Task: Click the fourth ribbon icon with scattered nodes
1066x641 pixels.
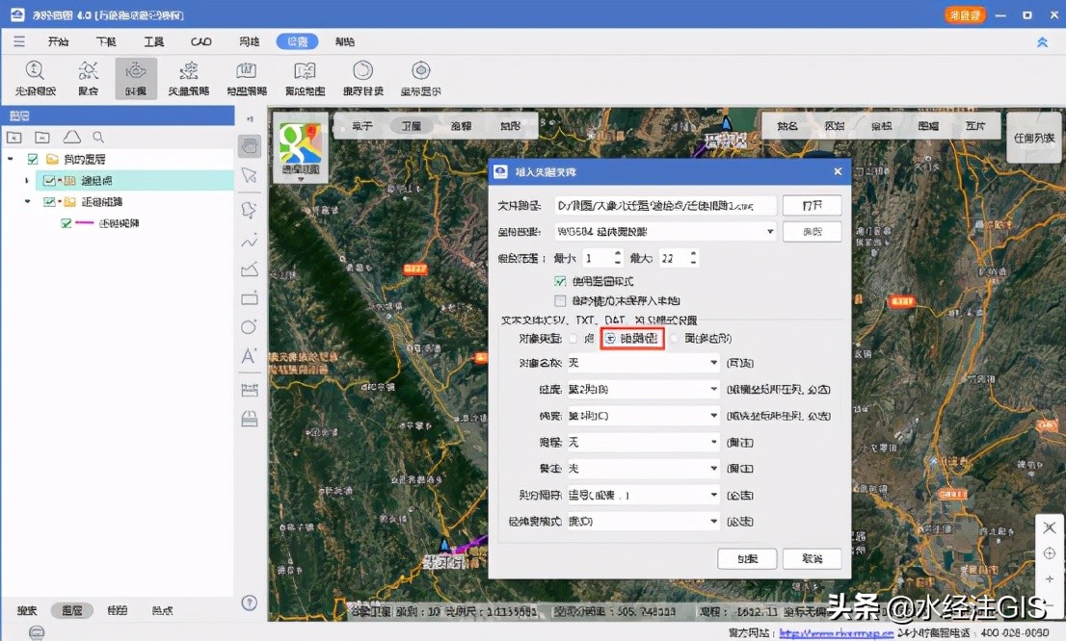Action: pyautogui.click(x=188, y=70)
